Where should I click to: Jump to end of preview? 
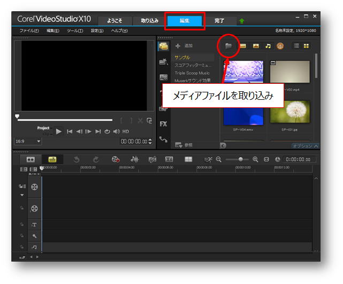pos(98,131)
